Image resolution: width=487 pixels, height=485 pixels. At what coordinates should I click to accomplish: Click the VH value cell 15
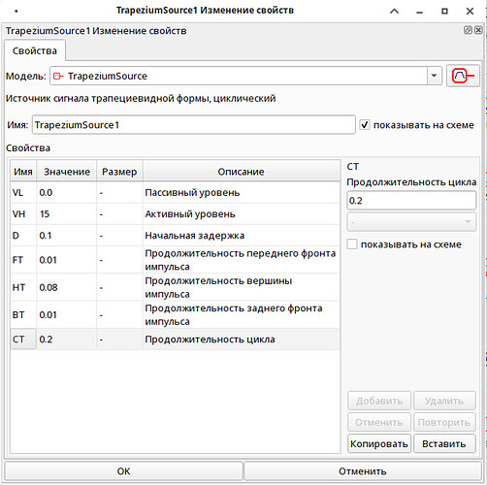(x=66, y=214)
